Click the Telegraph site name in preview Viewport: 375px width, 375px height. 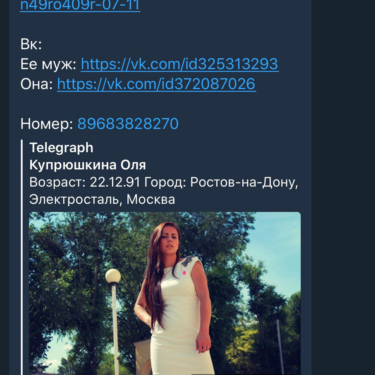pyautogui.click(x=61, y=148)
